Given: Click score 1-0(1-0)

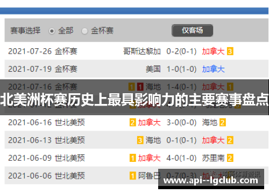Looking at the screenshot, I should pos(181,69).
